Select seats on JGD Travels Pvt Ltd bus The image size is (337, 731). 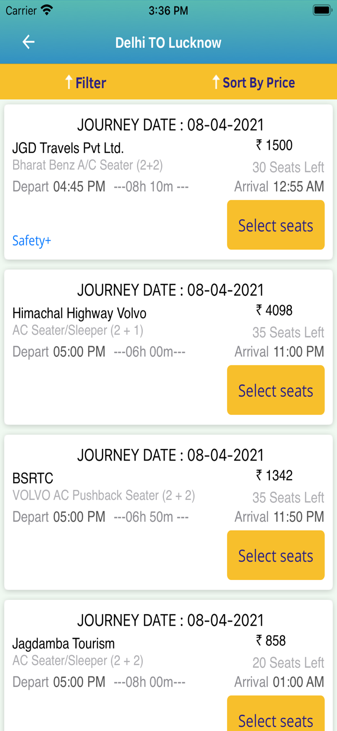click(x=275, y=225)
